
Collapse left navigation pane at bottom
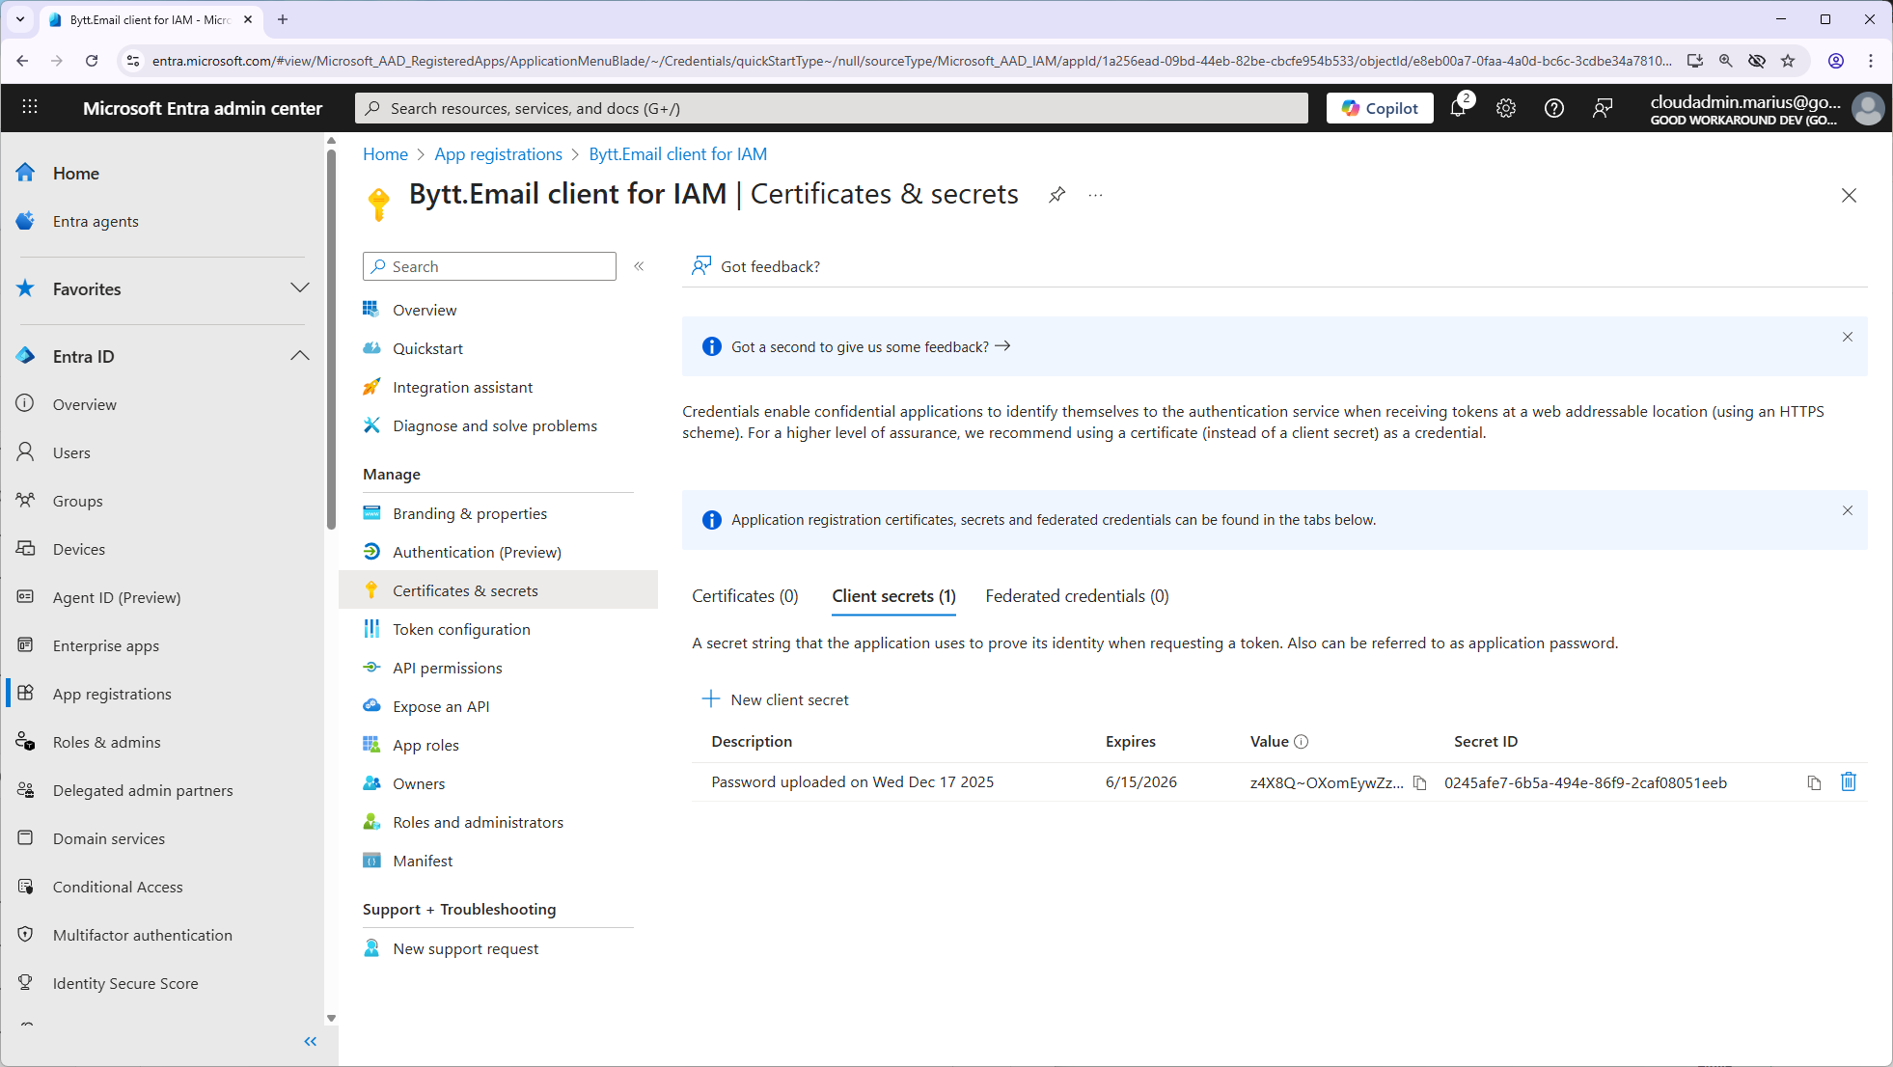coord(311,1041)
